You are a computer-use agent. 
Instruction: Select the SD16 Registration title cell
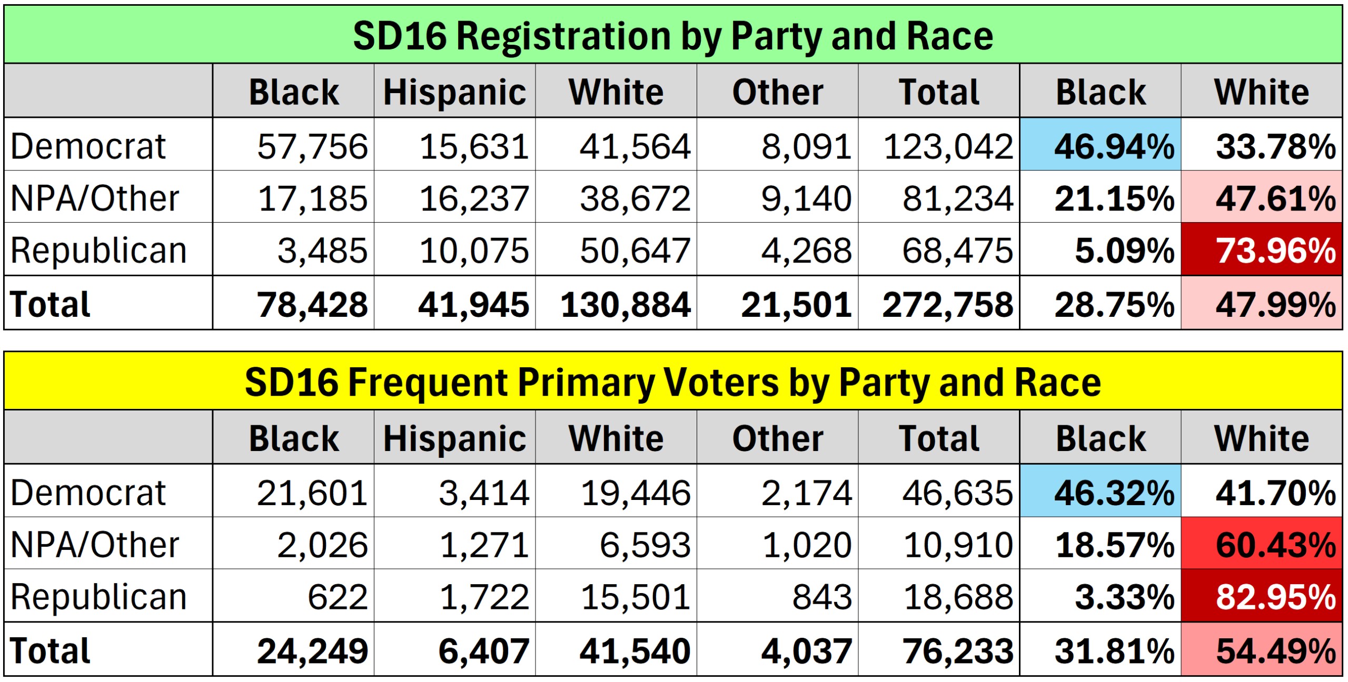click(673, 35)
